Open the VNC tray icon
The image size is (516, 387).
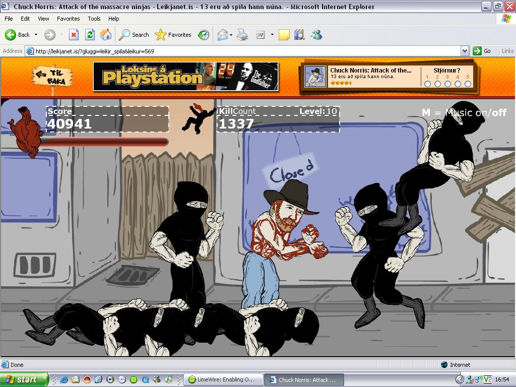coord(487,379)
